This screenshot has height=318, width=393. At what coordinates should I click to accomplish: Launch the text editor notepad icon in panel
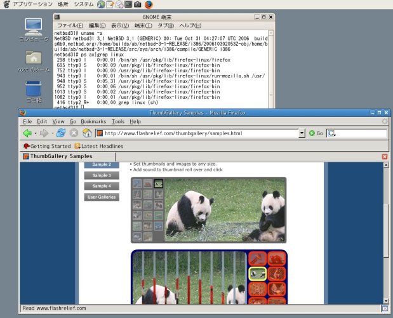pos(110,4)
